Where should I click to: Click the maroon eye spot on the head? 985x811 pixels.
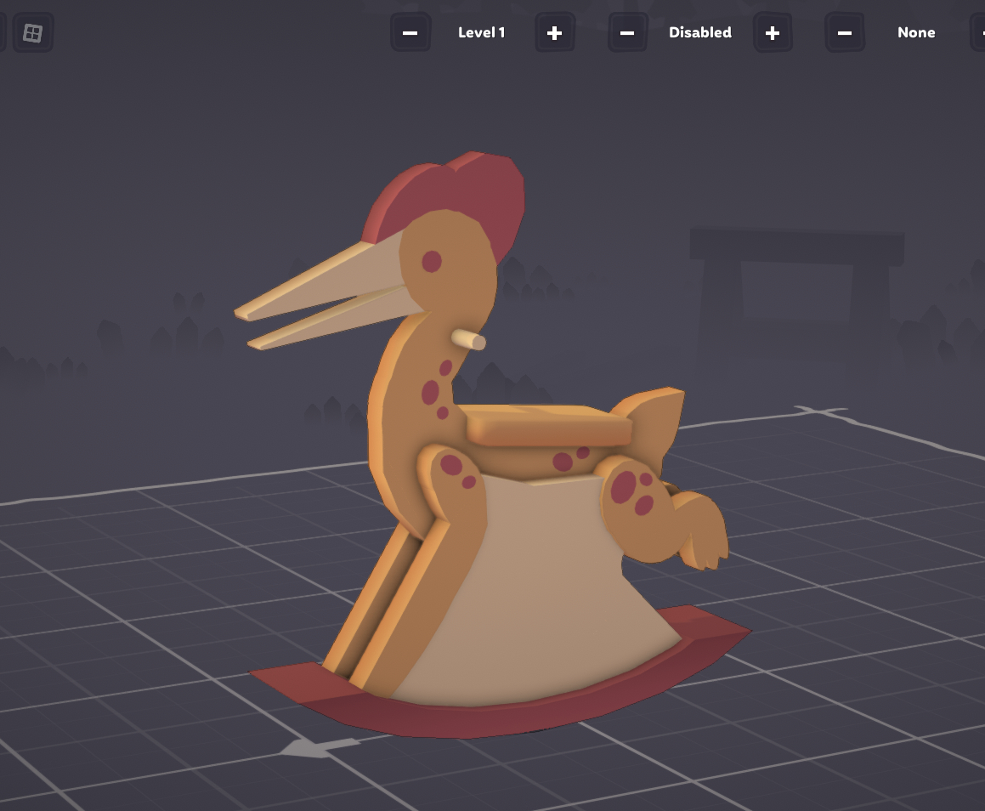tap(432, 261)
